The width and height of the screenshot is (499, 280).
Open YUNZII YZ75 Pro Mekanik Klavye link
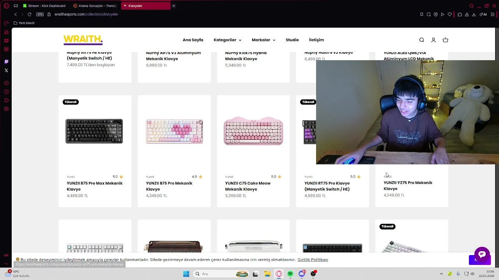pos(408,185)
